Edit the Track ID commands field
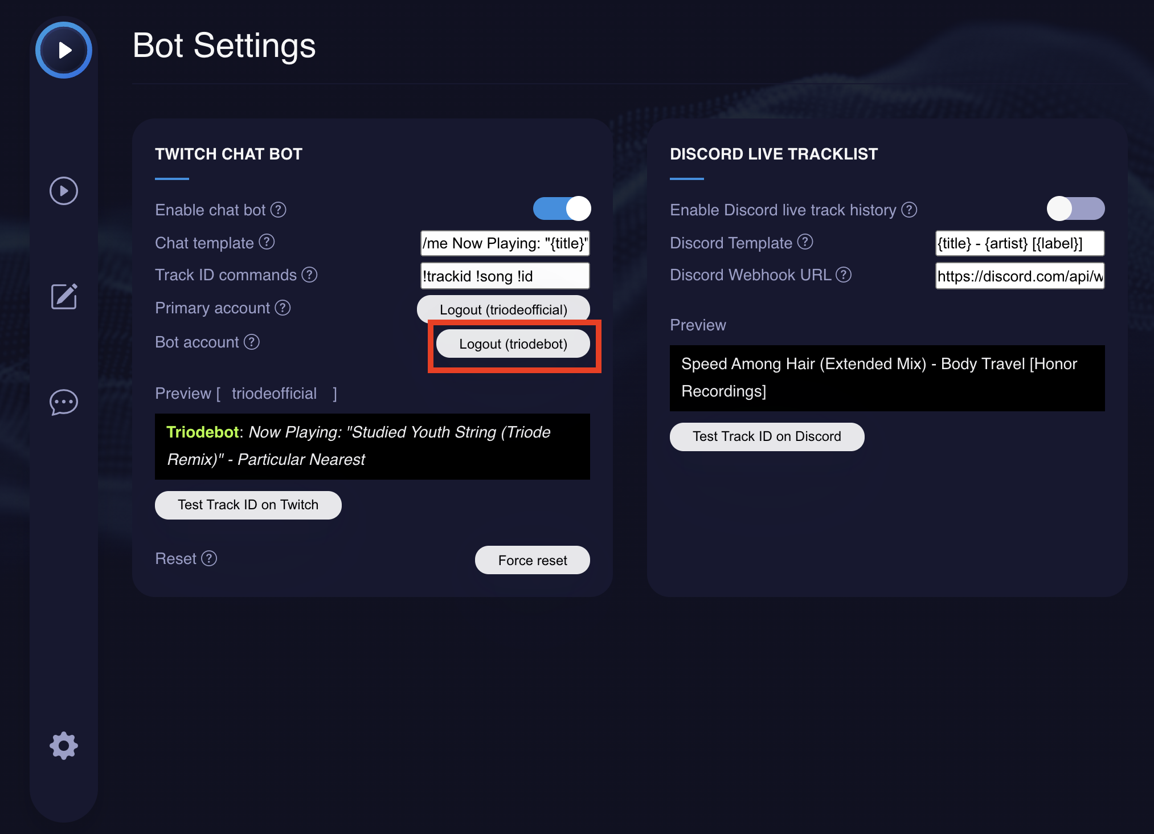 [505, 276]
